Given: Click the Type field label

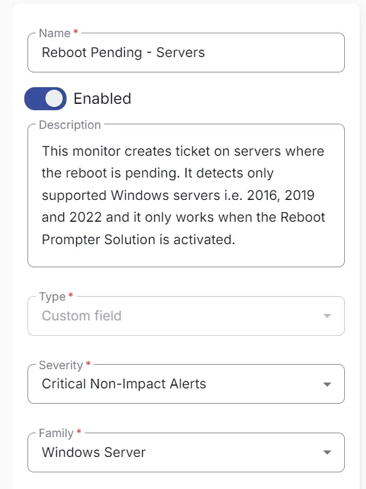Looking at the screenshot, I should 52,297.
